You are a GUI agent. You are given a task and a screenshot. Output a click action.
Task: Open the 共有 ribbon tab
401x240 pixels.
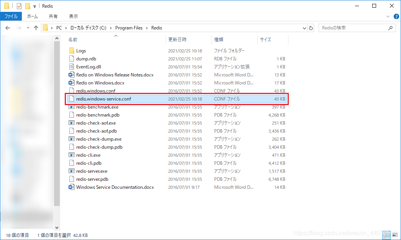pyautogui.click(x=53, y=16)
